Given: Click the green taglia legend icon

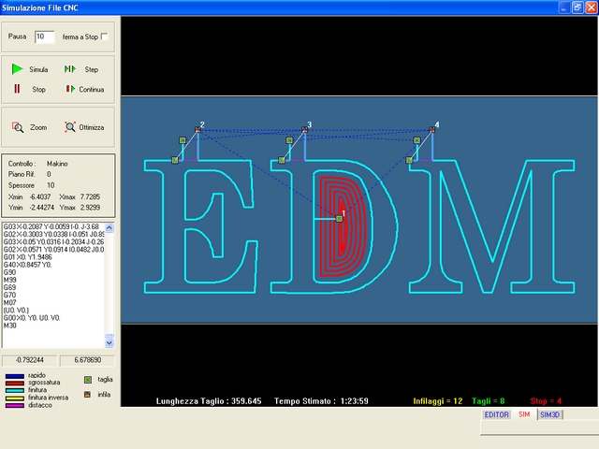Looking at the screenshot, I should (x=88, y=380).
